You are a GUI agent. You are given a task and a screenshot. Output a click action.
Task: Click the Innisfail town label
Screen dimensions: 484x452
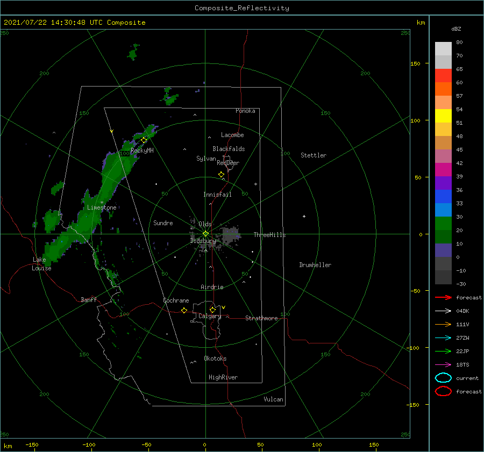tap(217, 195)
